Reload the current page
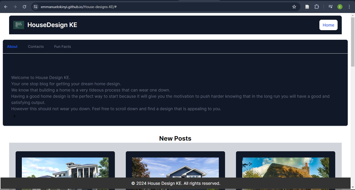This screenshot has height=190, width=355. [24, 7]
